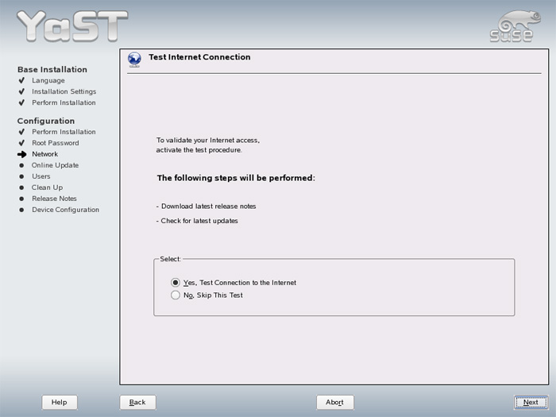Click the current Network step

45,154
